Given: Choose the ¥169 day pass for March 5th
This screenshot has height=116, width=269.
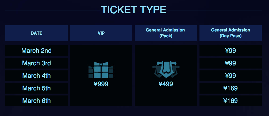Looking at the screenshot, I should (x=230, y=88).
